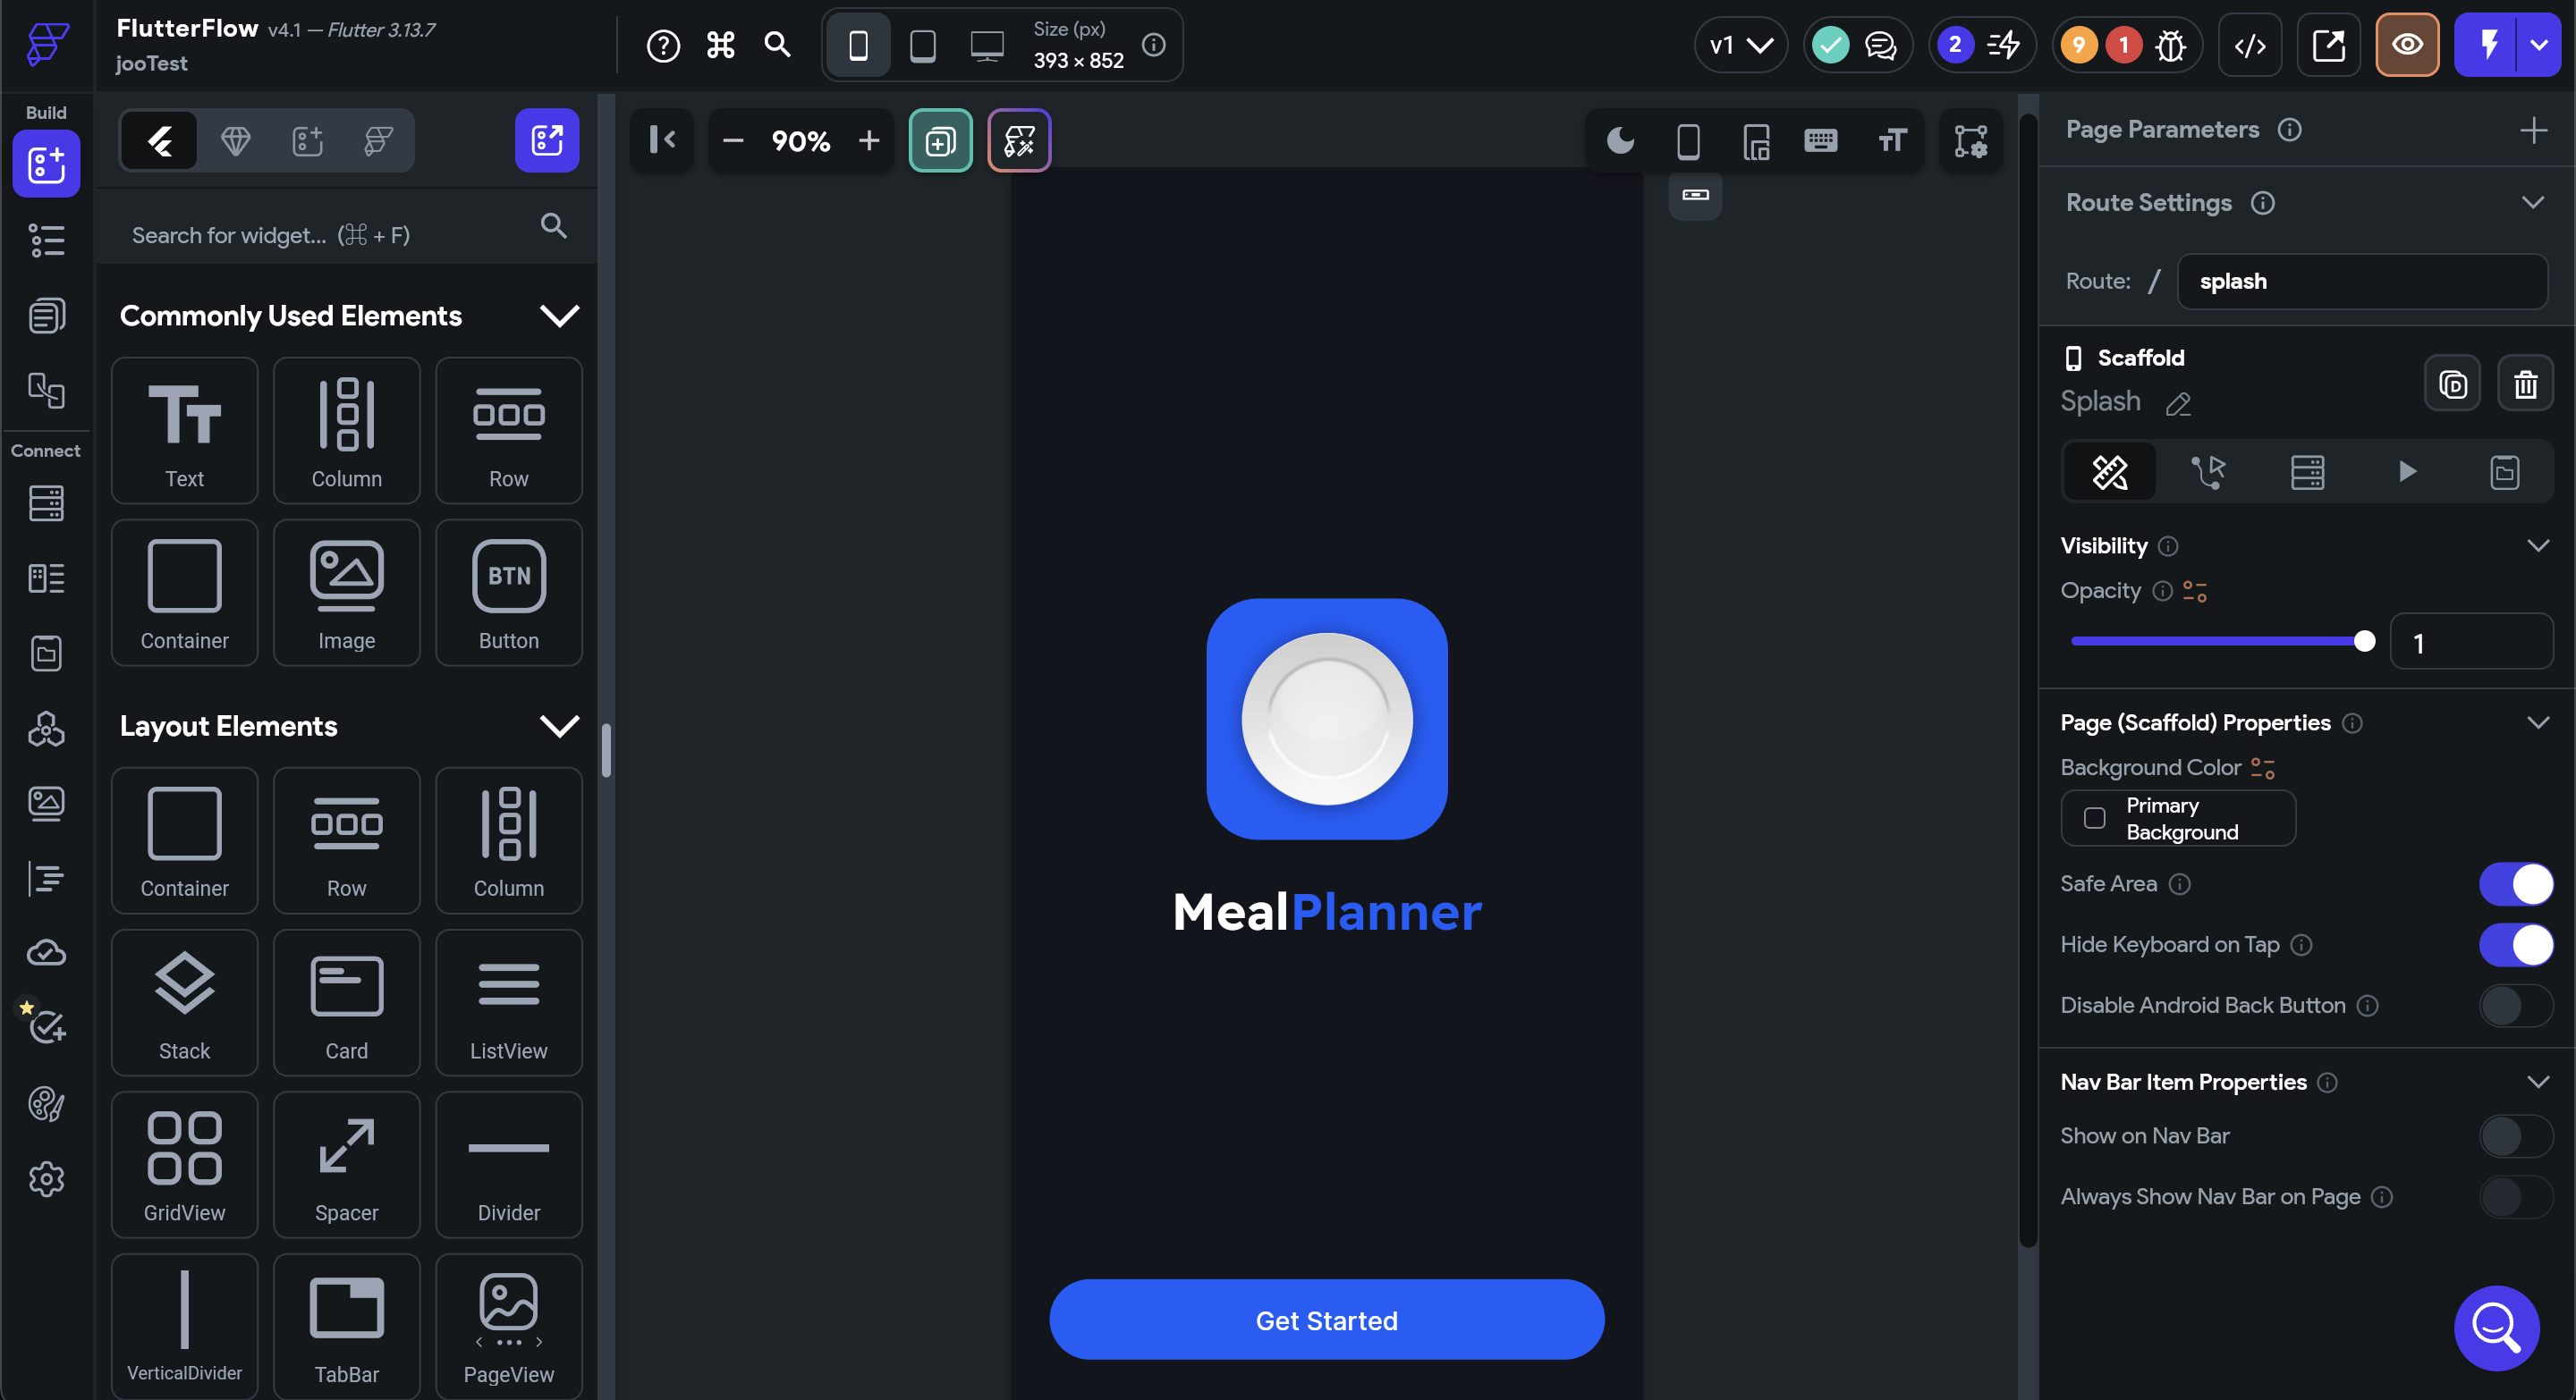This screenshot has height=1400, width=2576.
Task: Open the v1 version dropdown
Action: point(1741,45)
